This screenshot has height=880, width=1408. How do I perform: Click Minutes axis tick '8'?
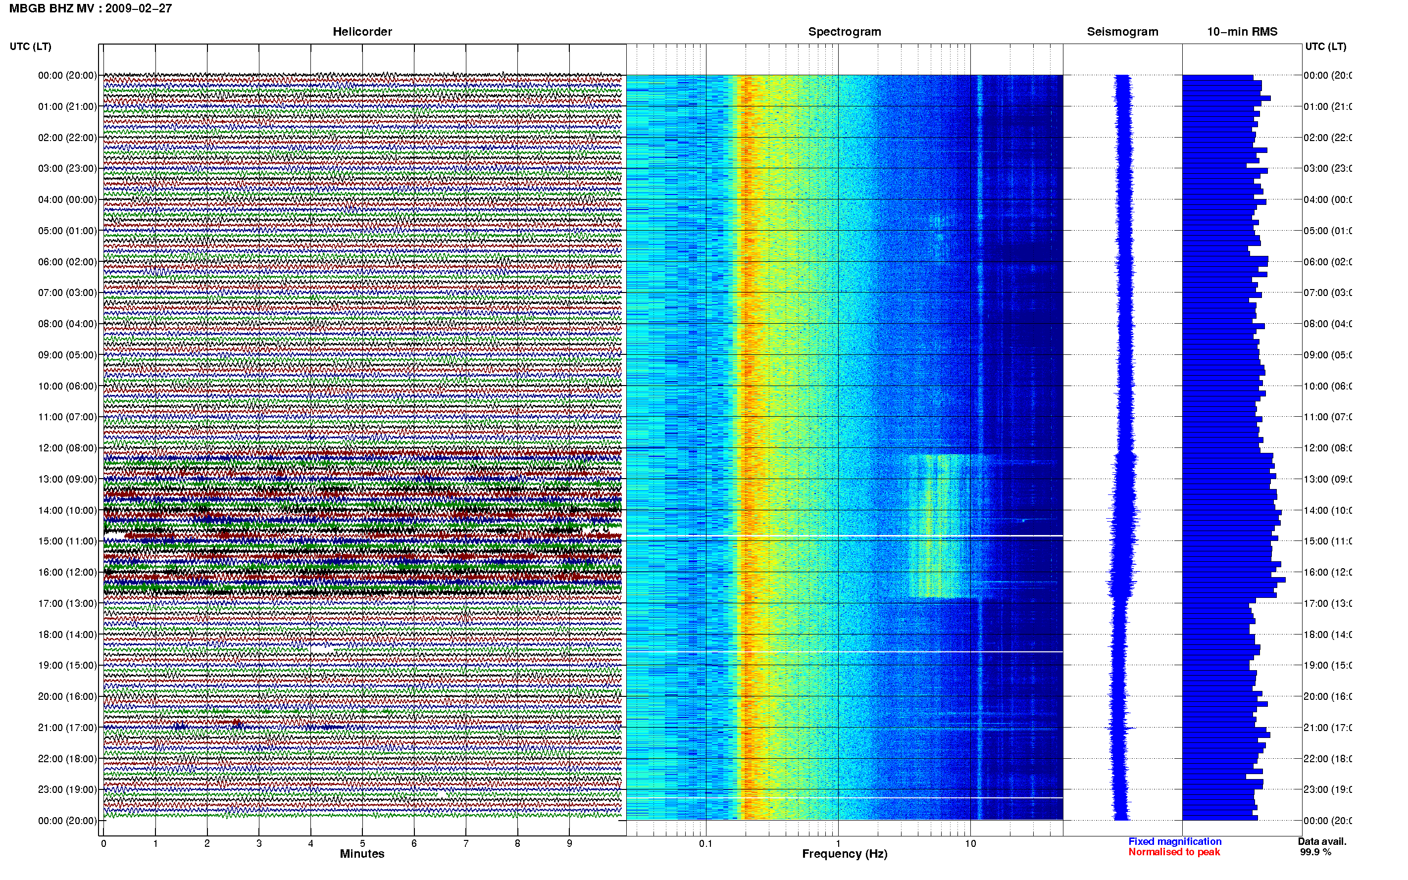[517, 843]
